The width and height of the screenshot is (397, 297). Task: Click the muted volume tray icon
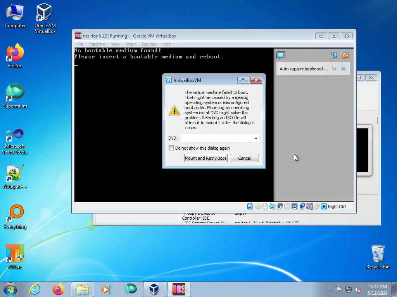[x=358, y=290]
